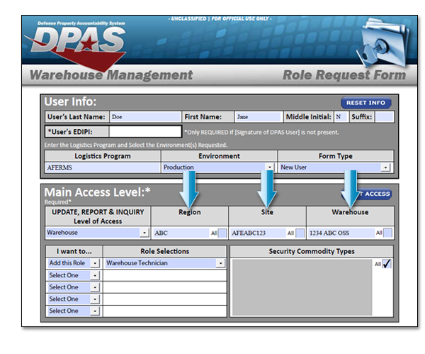This screenshot has height=354, width=425.
Task: Click the RESET INFO button
Action: pos(365,103)
